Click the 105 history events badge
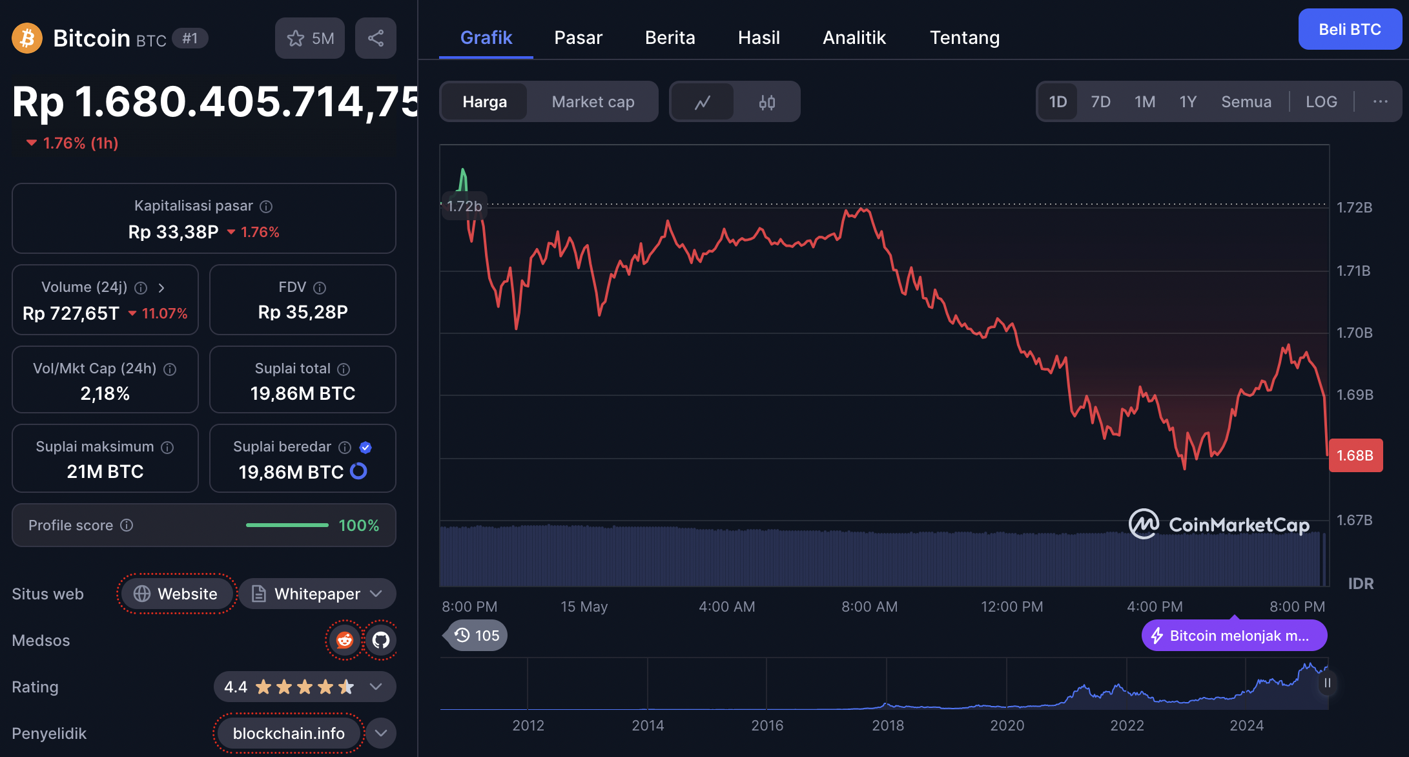This screenshot has width=1409, height=757. [x=477, y=636]
